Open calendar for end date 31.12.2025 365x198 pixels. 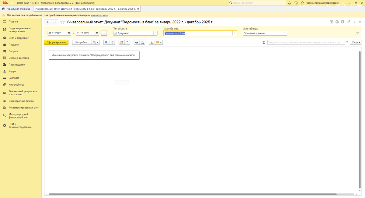97,33
